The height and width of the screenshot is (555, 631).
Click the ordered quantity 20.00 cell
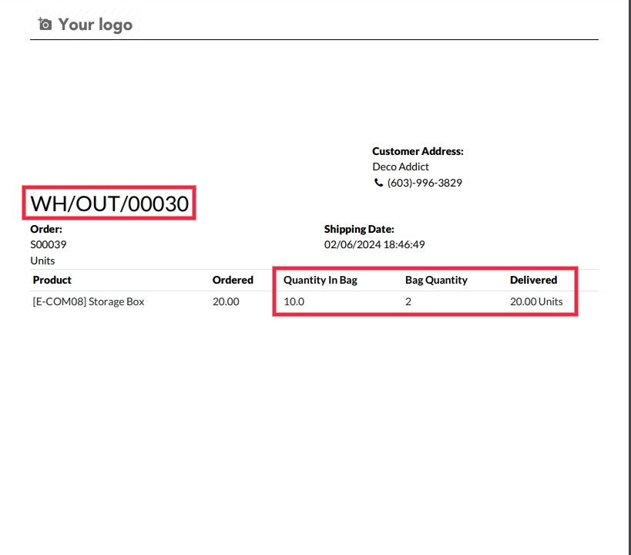pos(226,301)
